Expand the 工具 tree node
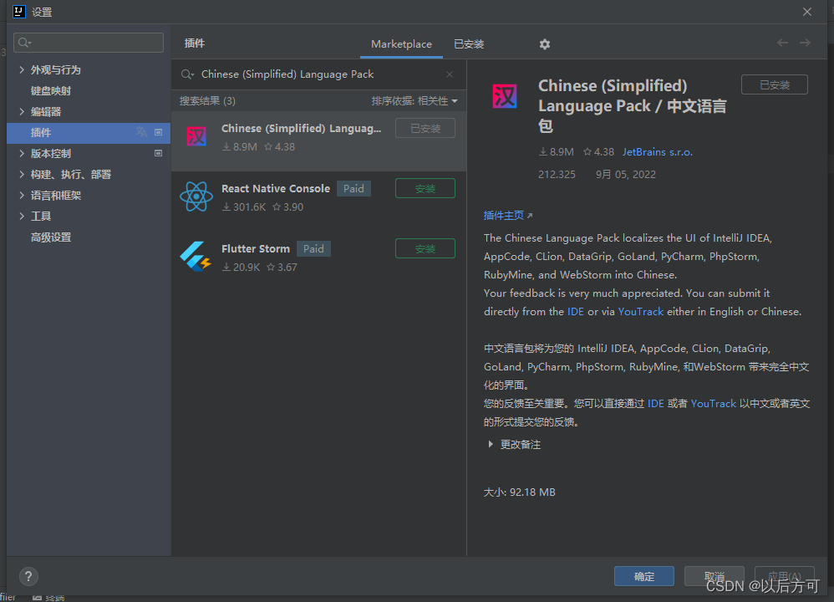The width and height of the screenshot is (834, 602). (21, 216)
